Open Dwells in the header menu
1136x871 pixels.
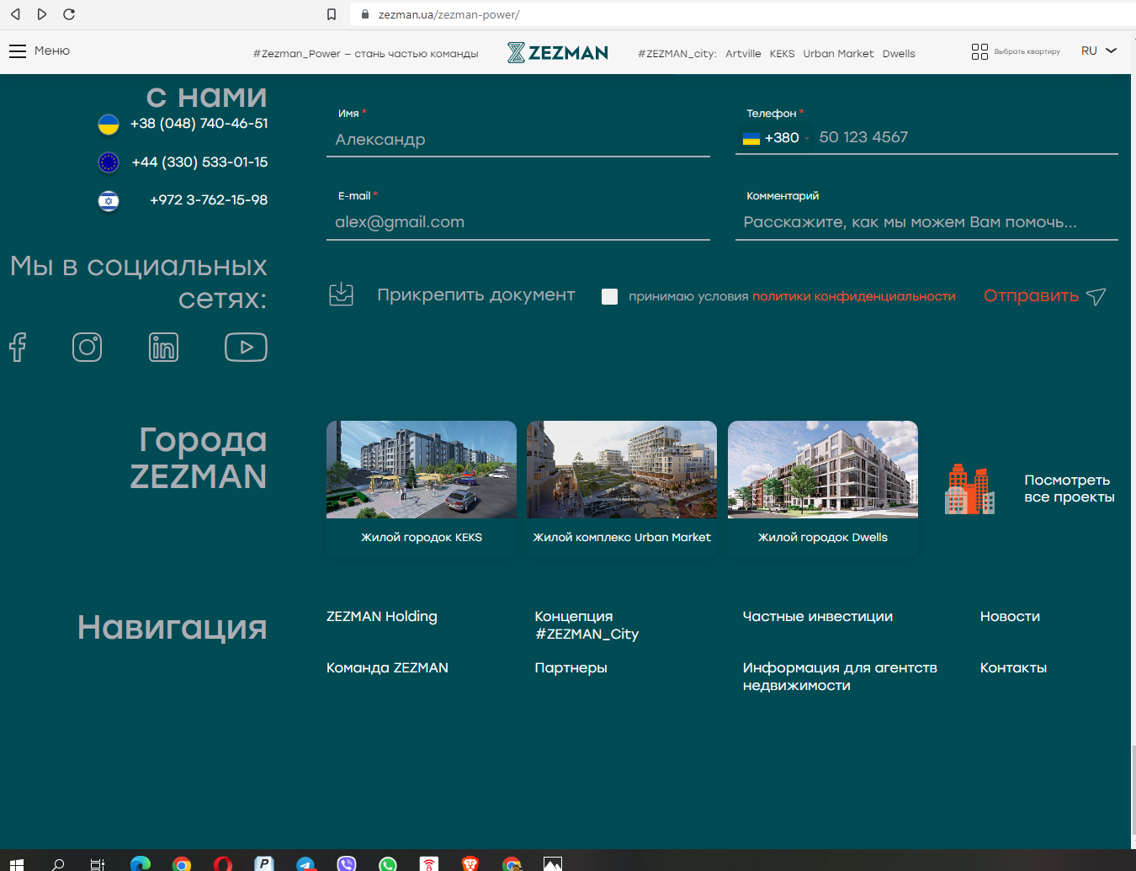click(x=899, y=54)
